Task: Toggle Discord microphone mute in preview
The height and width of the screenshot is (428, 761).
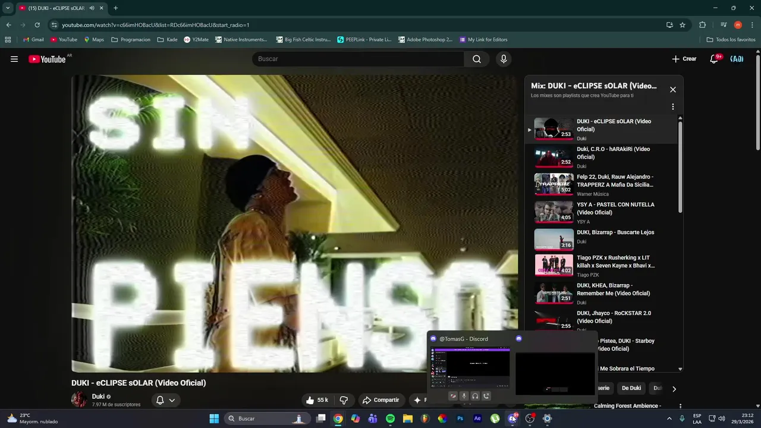Action: 464,396
